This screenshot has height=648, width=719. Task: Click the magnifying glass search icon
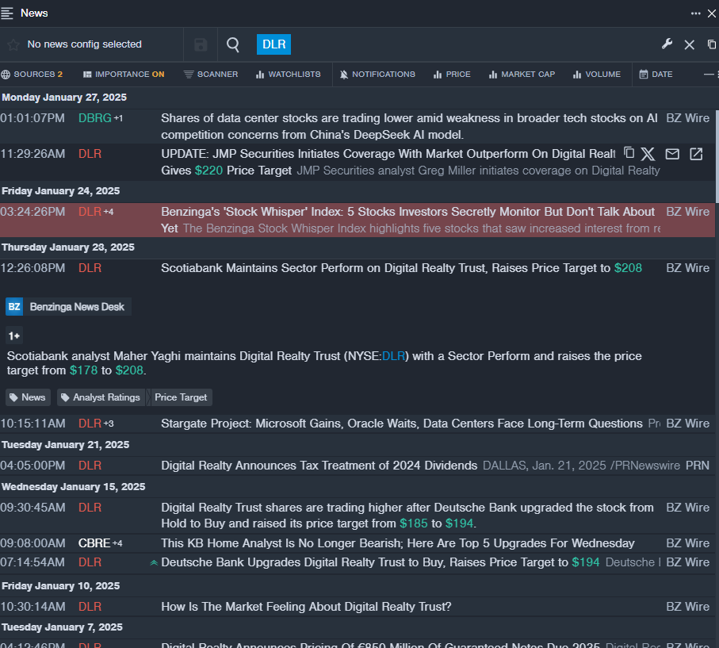pyautogui.click(x=233, y=44)
